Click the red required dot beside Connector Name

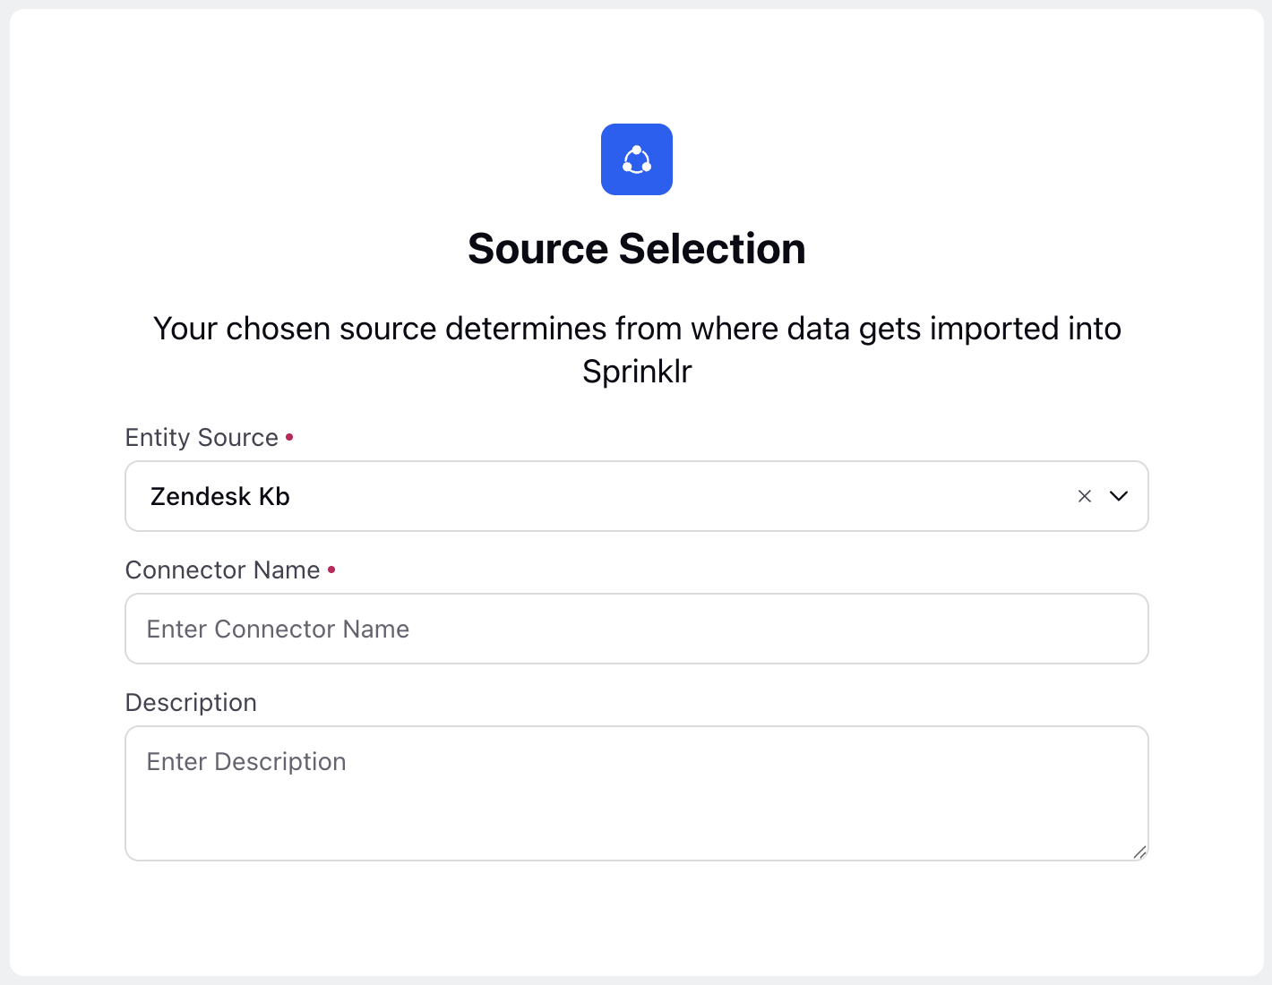331,570
